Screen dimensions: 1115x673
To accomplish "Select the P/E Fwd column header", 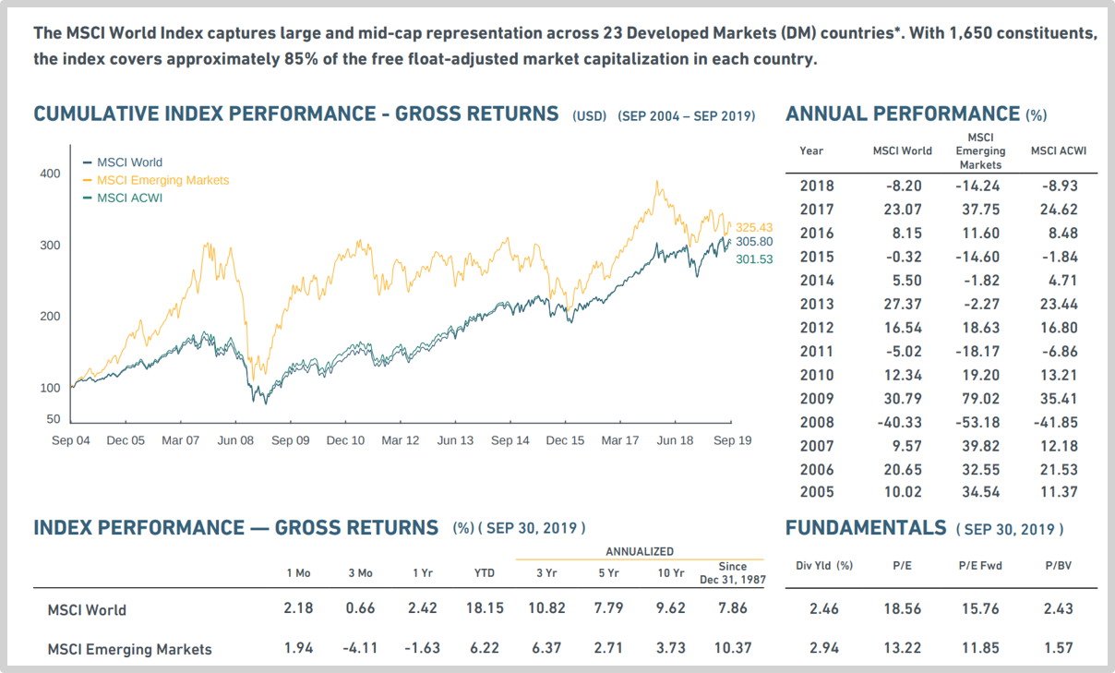I will pyautogui.click(x=980, y=565).
